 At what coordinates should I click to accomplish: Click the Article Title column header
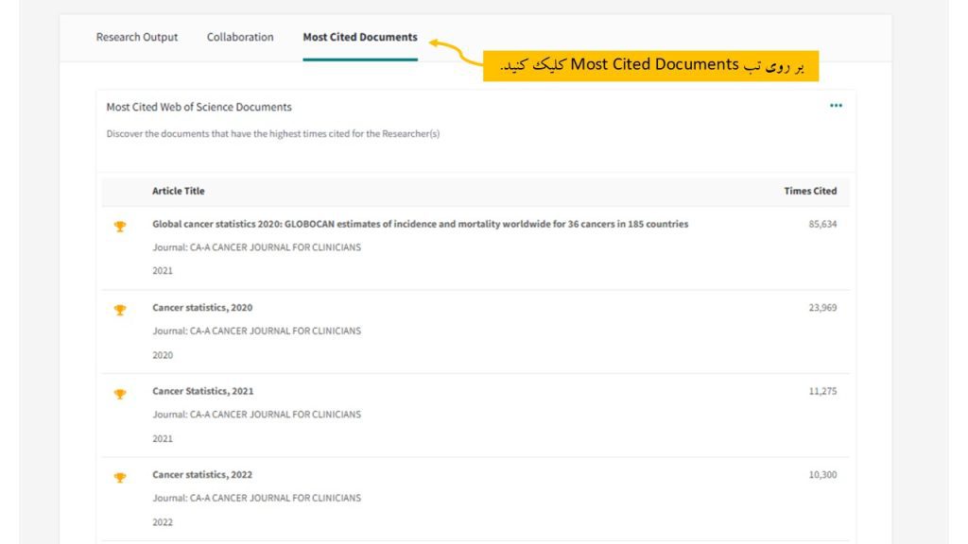(178, 191)
